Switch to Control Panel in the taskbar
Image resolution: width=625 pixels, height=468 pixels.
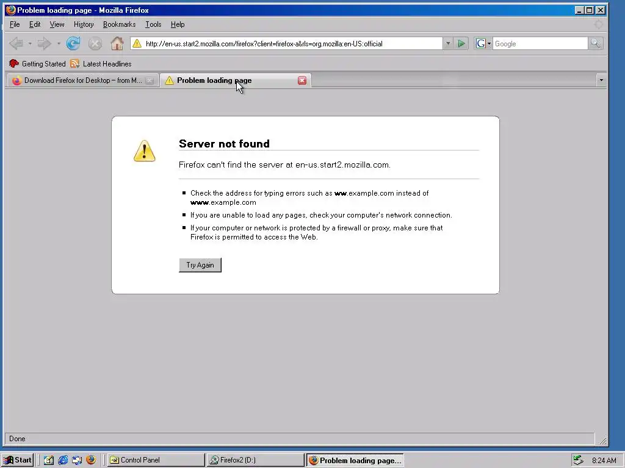[156, 460]
